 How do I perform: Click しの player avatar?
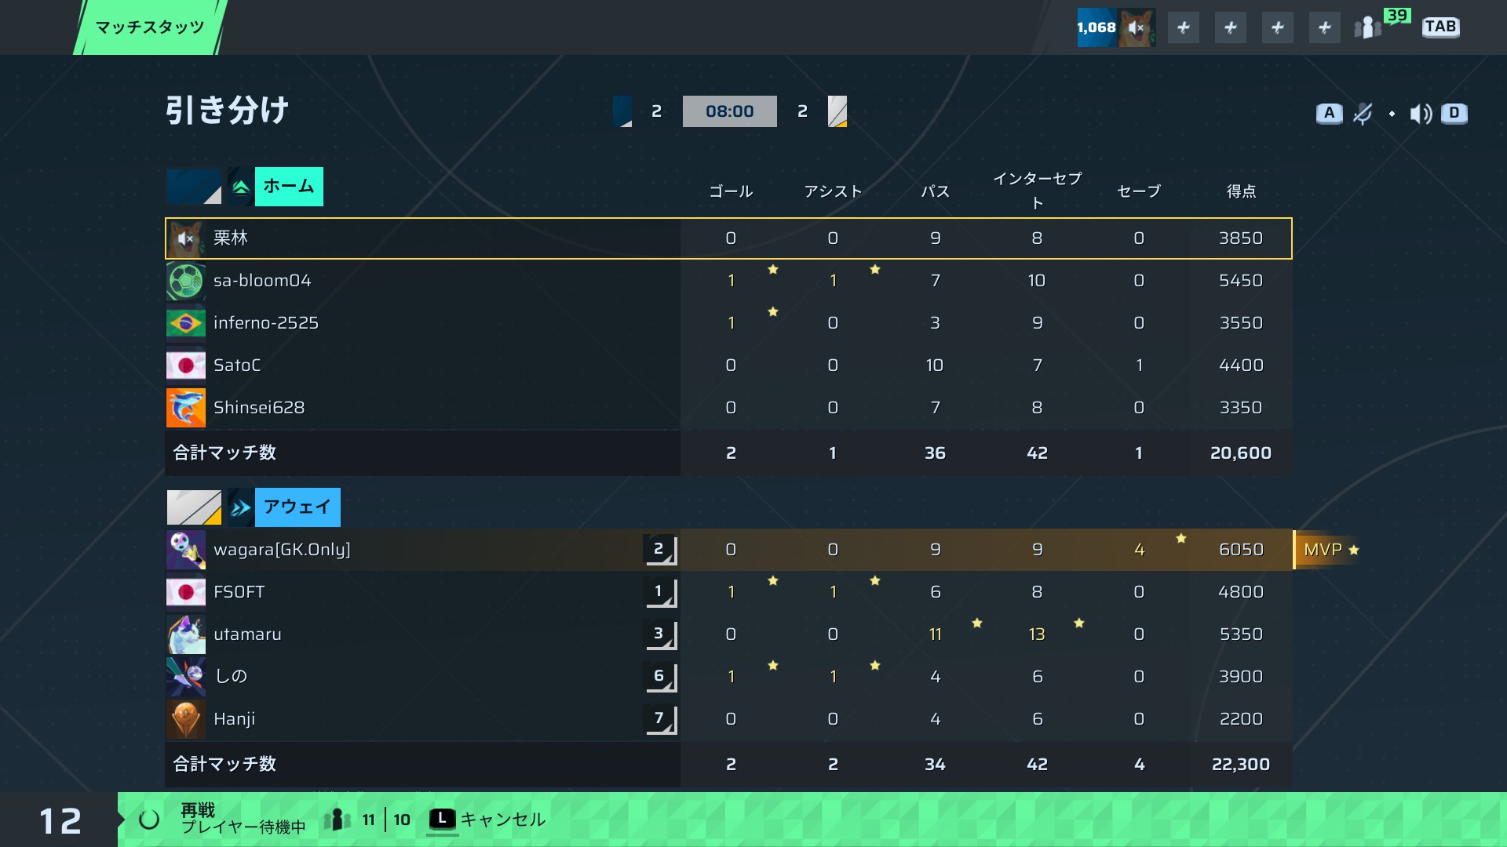point(186,677)
